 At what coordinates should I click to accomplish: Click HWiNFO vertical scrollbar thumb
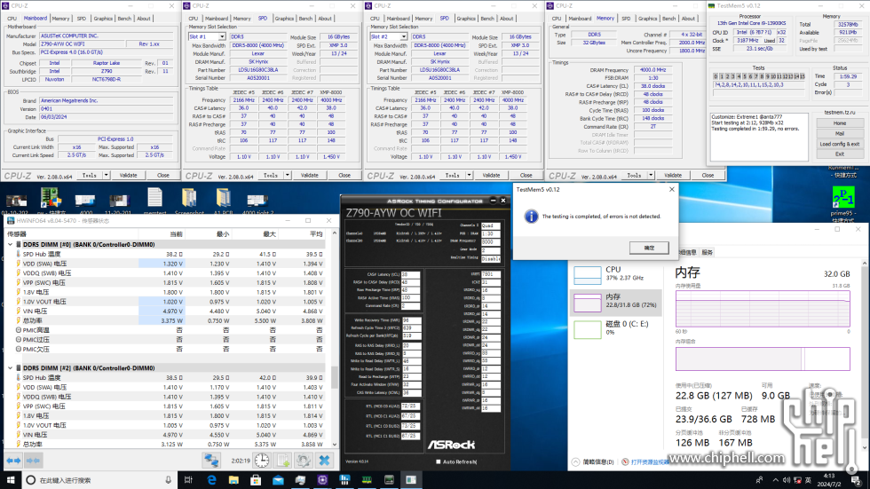(334, 377)
